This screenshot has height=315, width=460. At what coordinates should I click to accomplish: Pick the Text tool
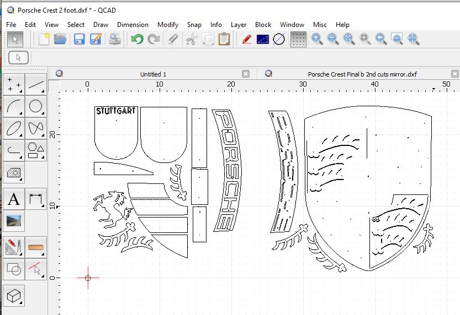point(14,198)
